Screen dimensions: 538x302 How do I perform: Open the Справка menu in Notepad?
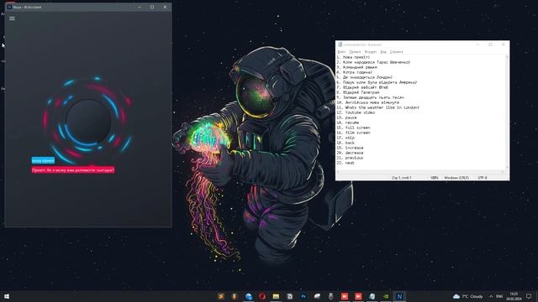click(397, 52)
